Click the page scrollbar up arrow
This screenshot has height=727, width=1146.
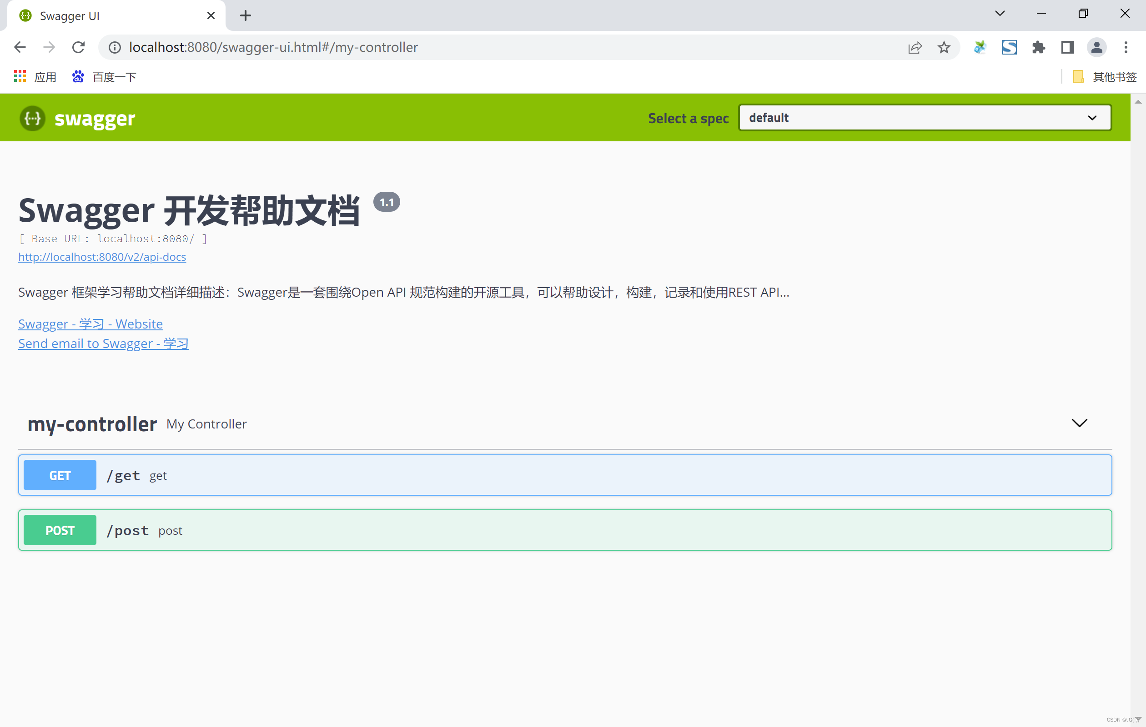pos(1138,102)
